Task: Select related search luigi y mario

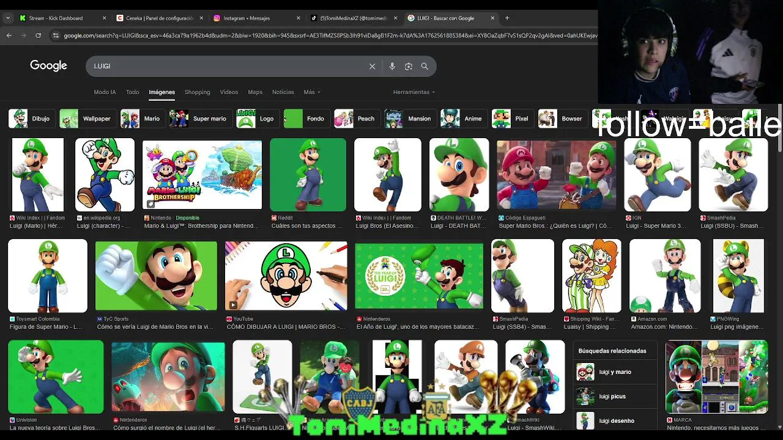Action: tap(615, 372)
